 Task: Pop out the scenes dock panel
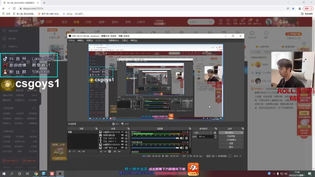click(96, 129)
